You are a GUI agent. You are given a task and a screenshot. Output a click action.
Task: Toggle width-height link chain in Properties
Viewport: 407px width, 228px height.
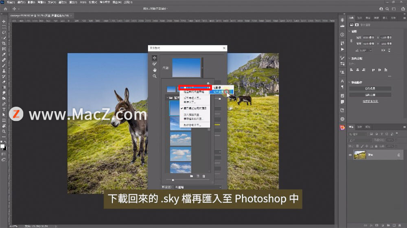[352, 41]
